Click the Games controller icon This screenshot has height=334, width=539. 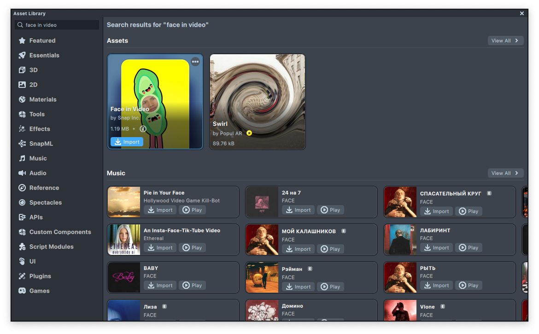(22, 291)
